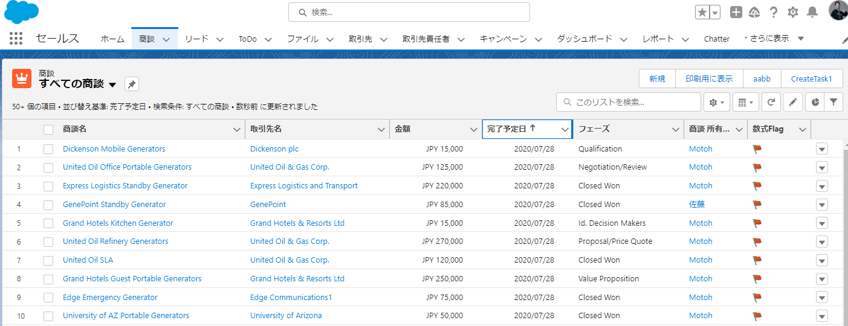The width and height of the screenshot is (848, 326).
Task: Open the table display options button
Action: (x=746, y=103)
